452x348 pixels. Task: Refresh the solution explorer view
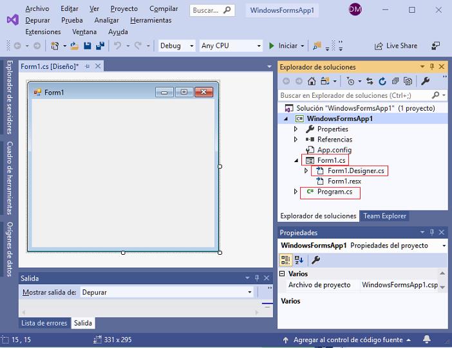pos(382,82)
